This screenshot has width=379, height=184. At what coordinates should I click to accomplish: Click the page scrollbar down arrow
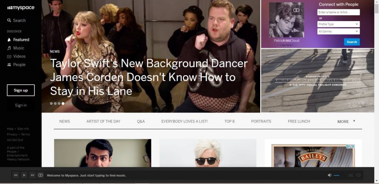tap(376, 181)
